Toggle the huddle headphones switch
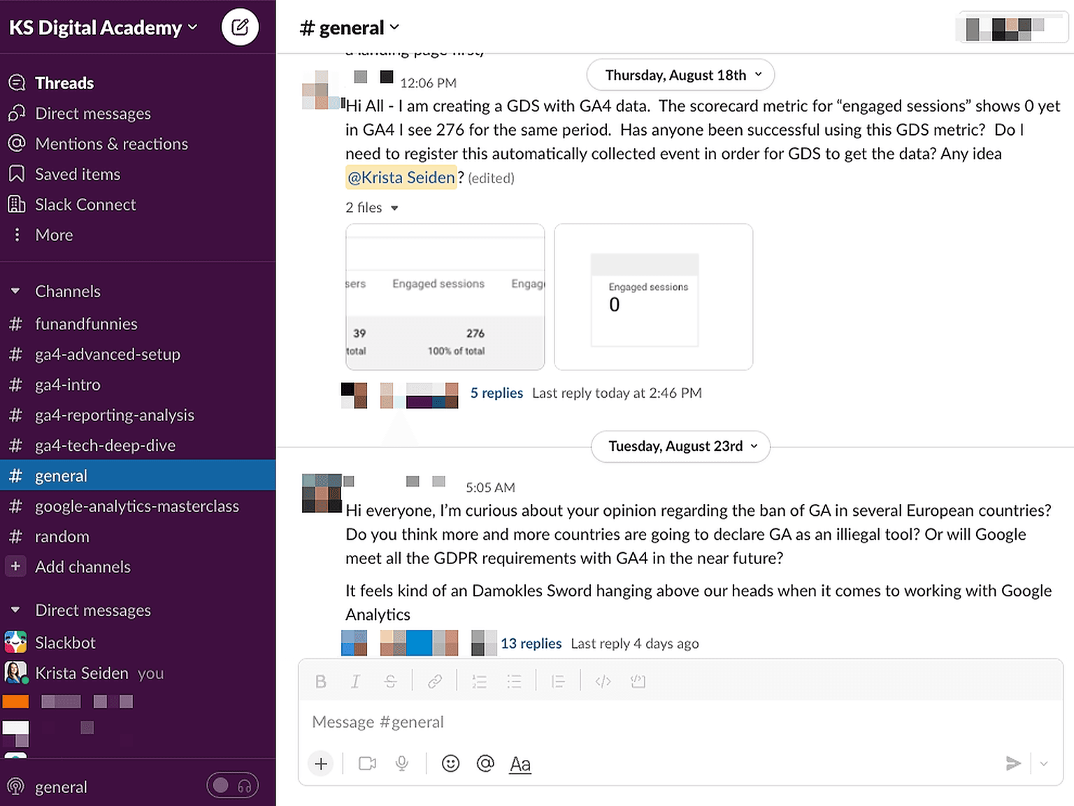This screenshot has width=1074, height=806. tap(233, 786)
